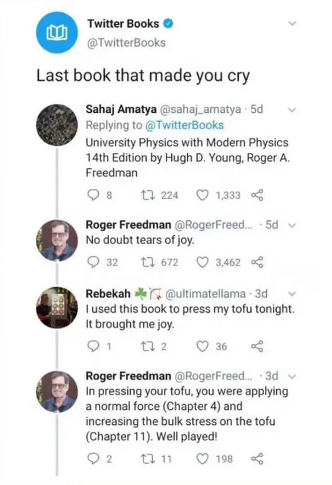Open Roger Freedman's name on first reply

point(128,225)
